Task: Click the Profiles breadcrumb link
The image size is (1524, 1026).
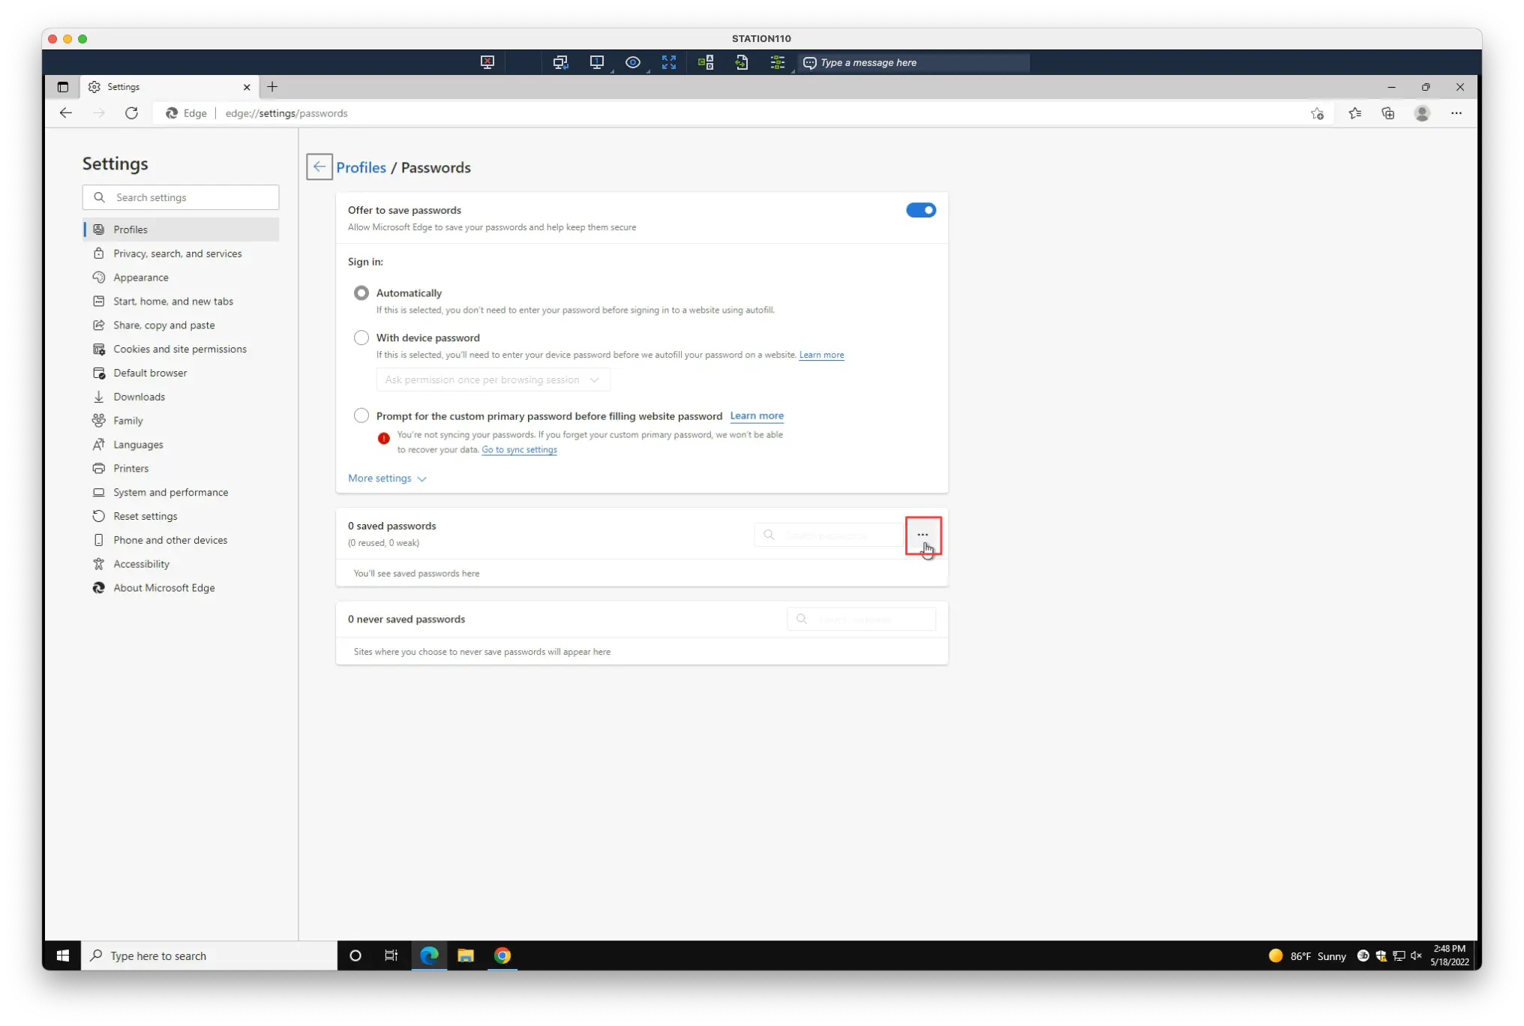Action: tap(361, 167)
